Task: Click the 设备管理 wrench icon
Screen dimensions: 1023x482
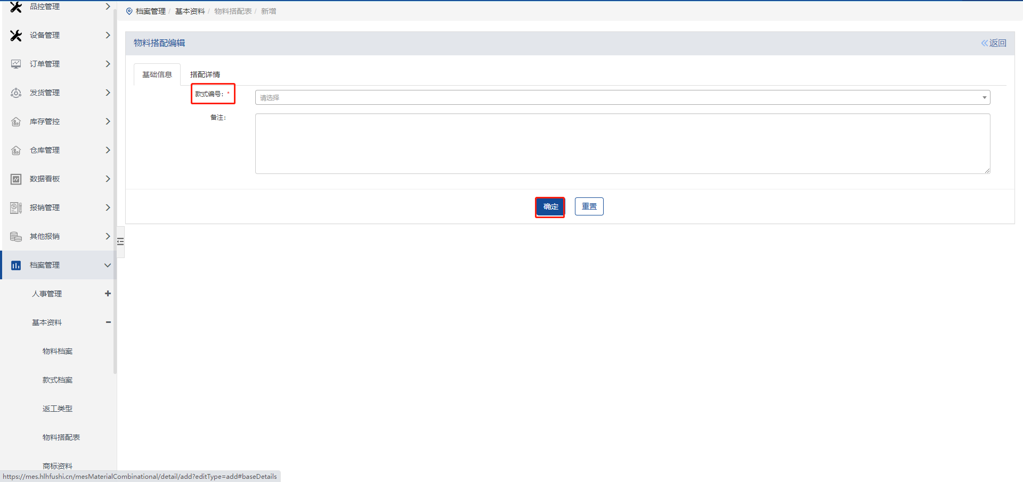Action: click(16, 35)
